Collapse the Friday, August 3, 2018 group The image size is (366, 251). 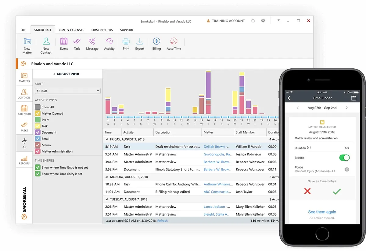click(x=106, y=139)
